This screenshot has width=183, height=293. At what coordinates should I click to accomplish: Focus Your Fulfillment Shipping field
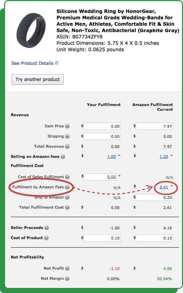[x=102, y=137]
